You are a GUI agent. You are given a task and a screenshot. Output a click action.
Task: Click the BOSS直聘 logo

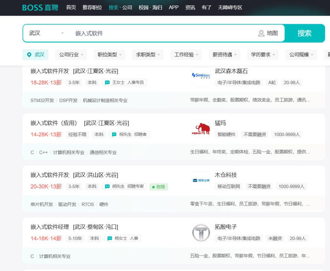click(40, 8)
